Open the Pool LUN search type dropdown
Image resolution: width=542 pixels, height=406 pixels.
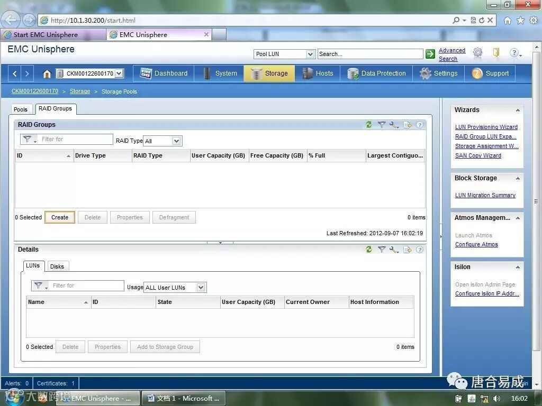(x=310, y=54)
